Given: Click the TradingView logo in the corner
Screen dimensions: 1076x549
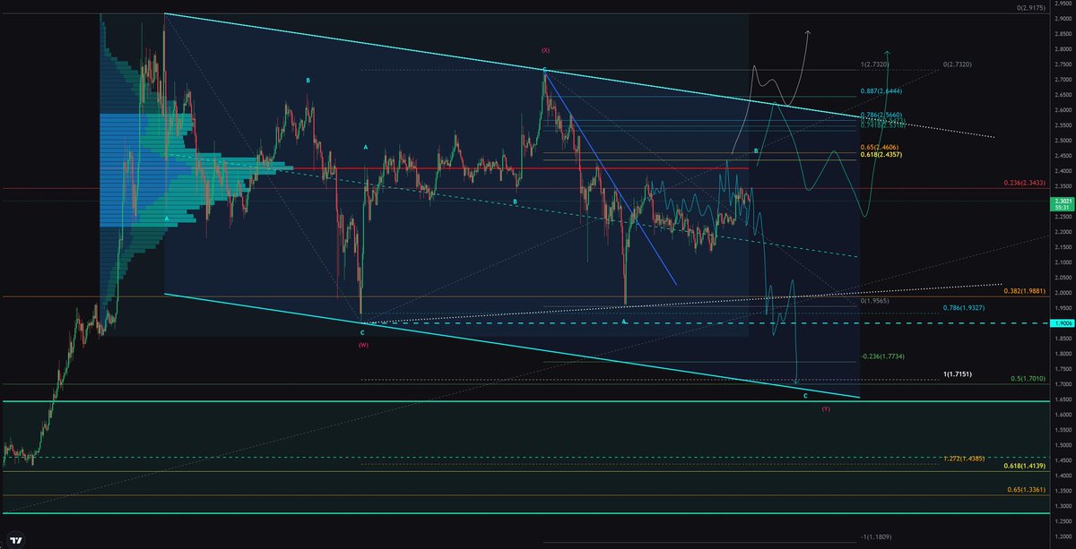Looking at the screenshot, I should click(x=15, y=540).
